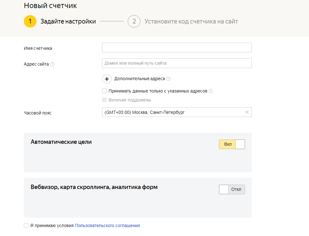Select step 2 circle indicator

pyautogui.click(x=134, y=21)
